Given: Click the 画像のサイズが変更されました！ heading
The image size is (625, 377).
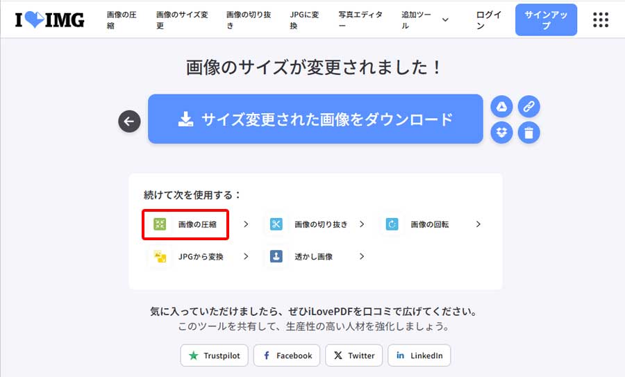Looking at the screenshot, I should [314, 67].
